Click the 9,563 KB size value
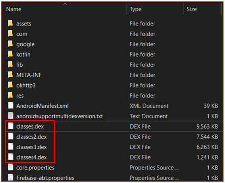The width and height of the screenshot is (225, 183). click(207, 127)
